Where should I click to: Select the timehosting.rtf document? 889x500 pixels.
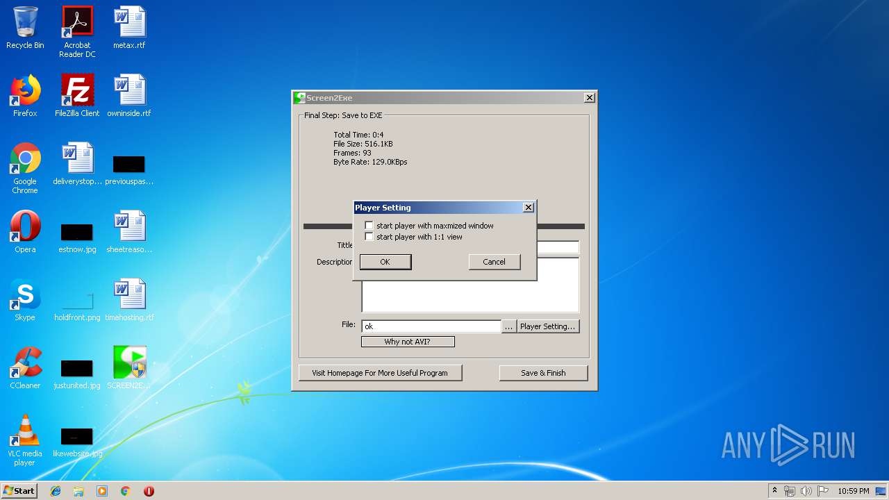pyautogui.click(x=129, y=300)
